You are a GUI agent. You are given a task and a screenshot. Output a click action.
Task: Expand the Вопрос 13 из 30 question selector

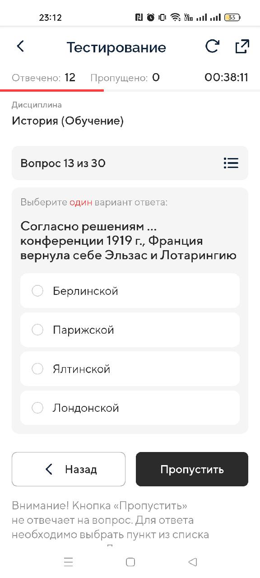tap(130, 163)
